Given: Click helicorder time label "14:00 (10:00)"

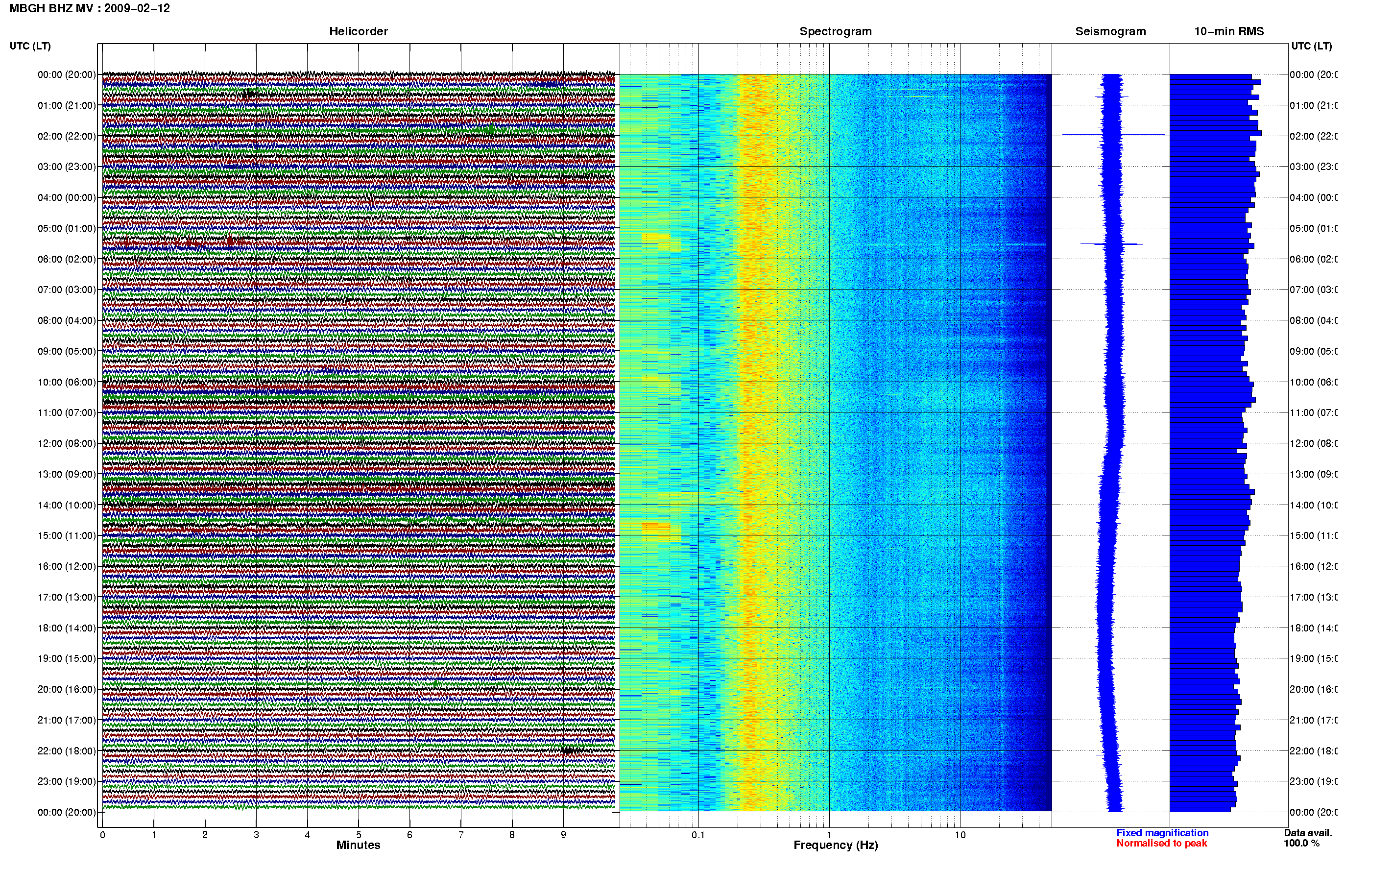Looking at the screenshot, I should (67, 505).
